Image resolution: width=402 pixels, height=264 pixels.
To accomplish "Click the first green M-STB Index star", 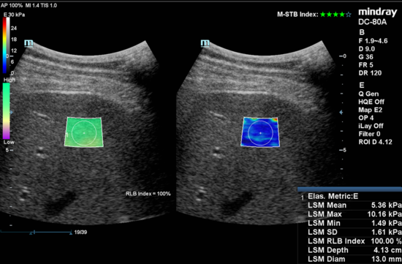I will click(x=322, y=15).
